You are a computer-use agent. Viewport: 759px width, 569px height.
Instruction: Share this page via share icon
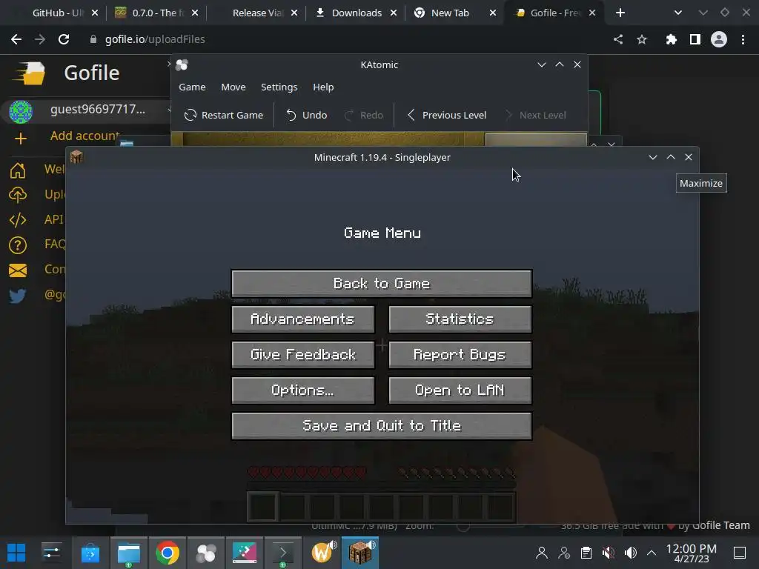point(617,39)
